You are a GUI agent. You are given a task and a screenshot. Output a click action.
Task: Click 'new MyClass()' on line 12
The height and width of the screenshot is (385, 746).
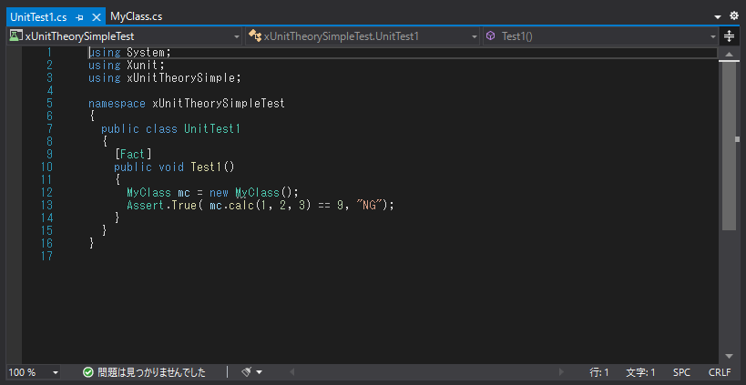(250, 193)
